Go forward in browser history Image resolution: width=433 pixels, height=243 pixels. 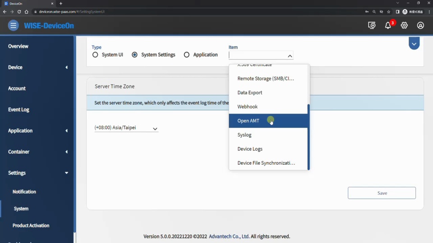(12, 12)
